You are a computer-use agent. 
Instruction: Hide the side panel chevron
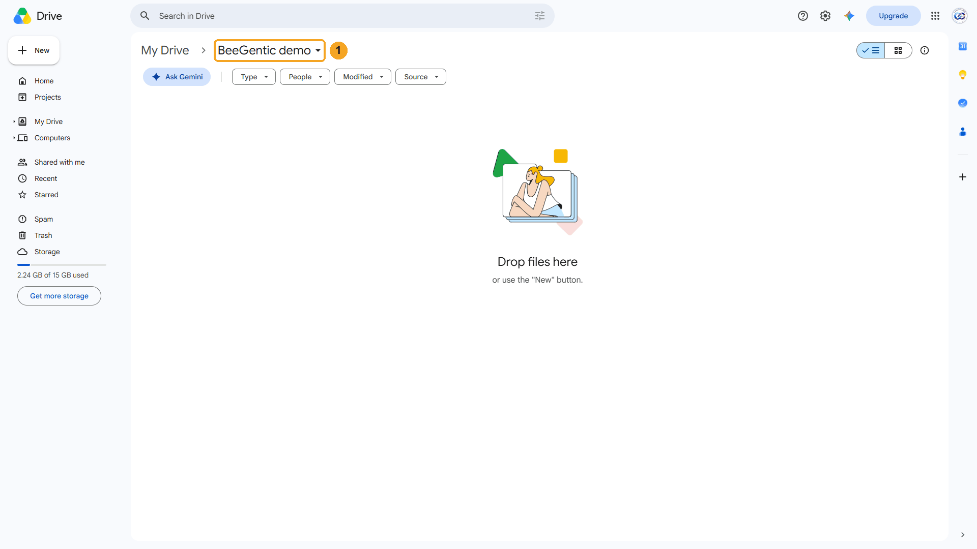click(963, 535)
